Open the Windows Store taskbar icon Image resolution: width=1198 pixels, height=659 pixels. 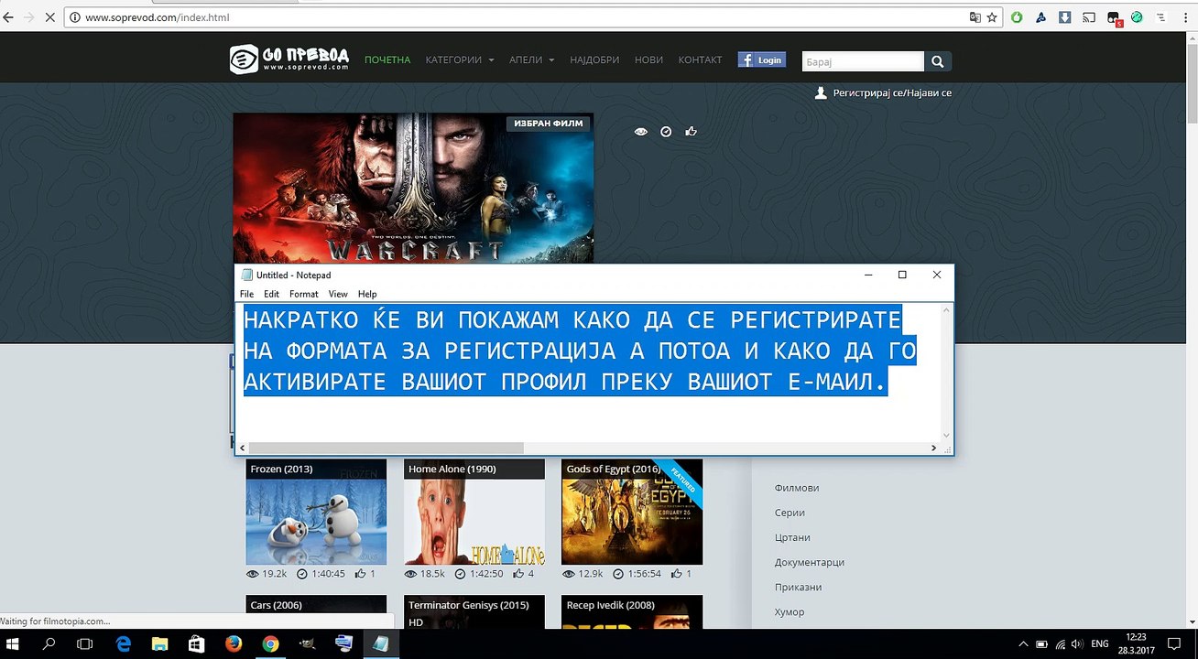click(196, 644)
